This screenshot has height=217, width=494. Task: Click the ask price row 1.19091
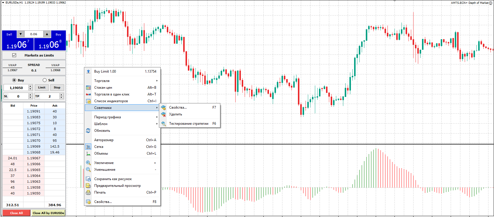pos(34,111)
